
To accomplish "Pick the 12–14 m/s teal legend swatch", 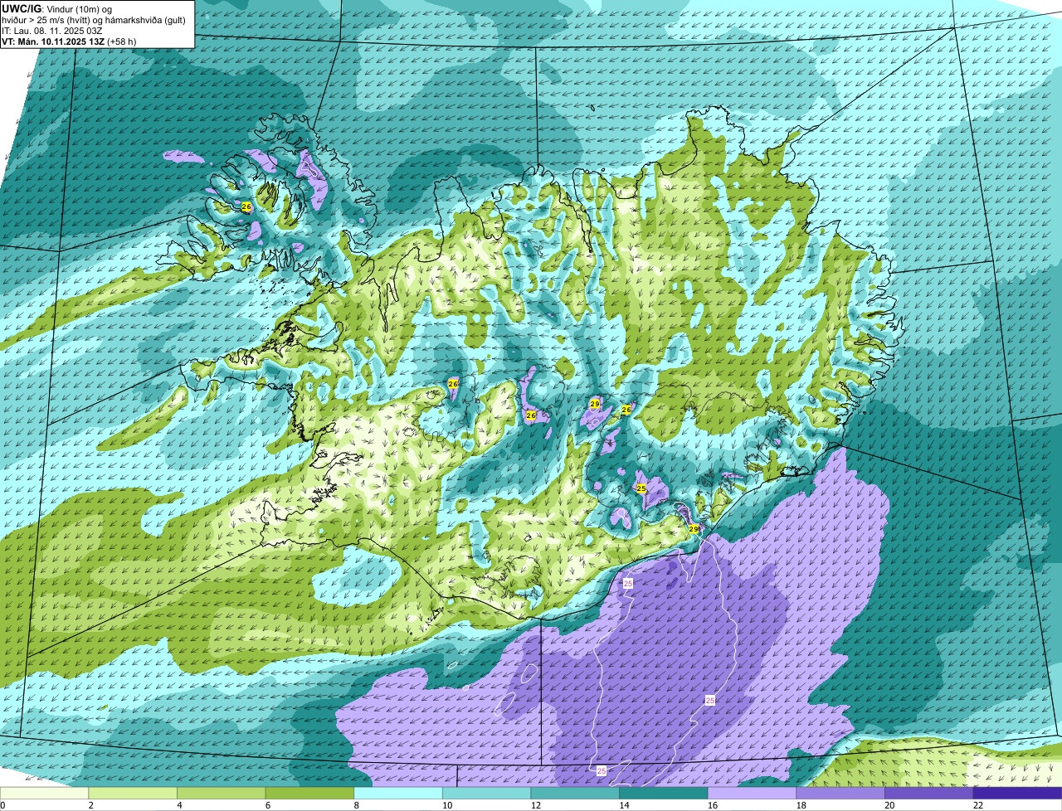I will click(575, 794).
